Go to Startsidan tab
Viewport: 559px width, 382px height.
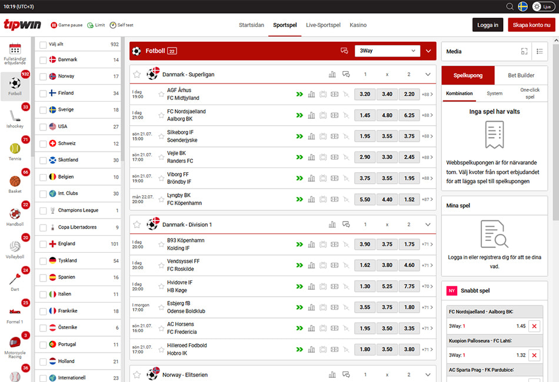point(251,25)
